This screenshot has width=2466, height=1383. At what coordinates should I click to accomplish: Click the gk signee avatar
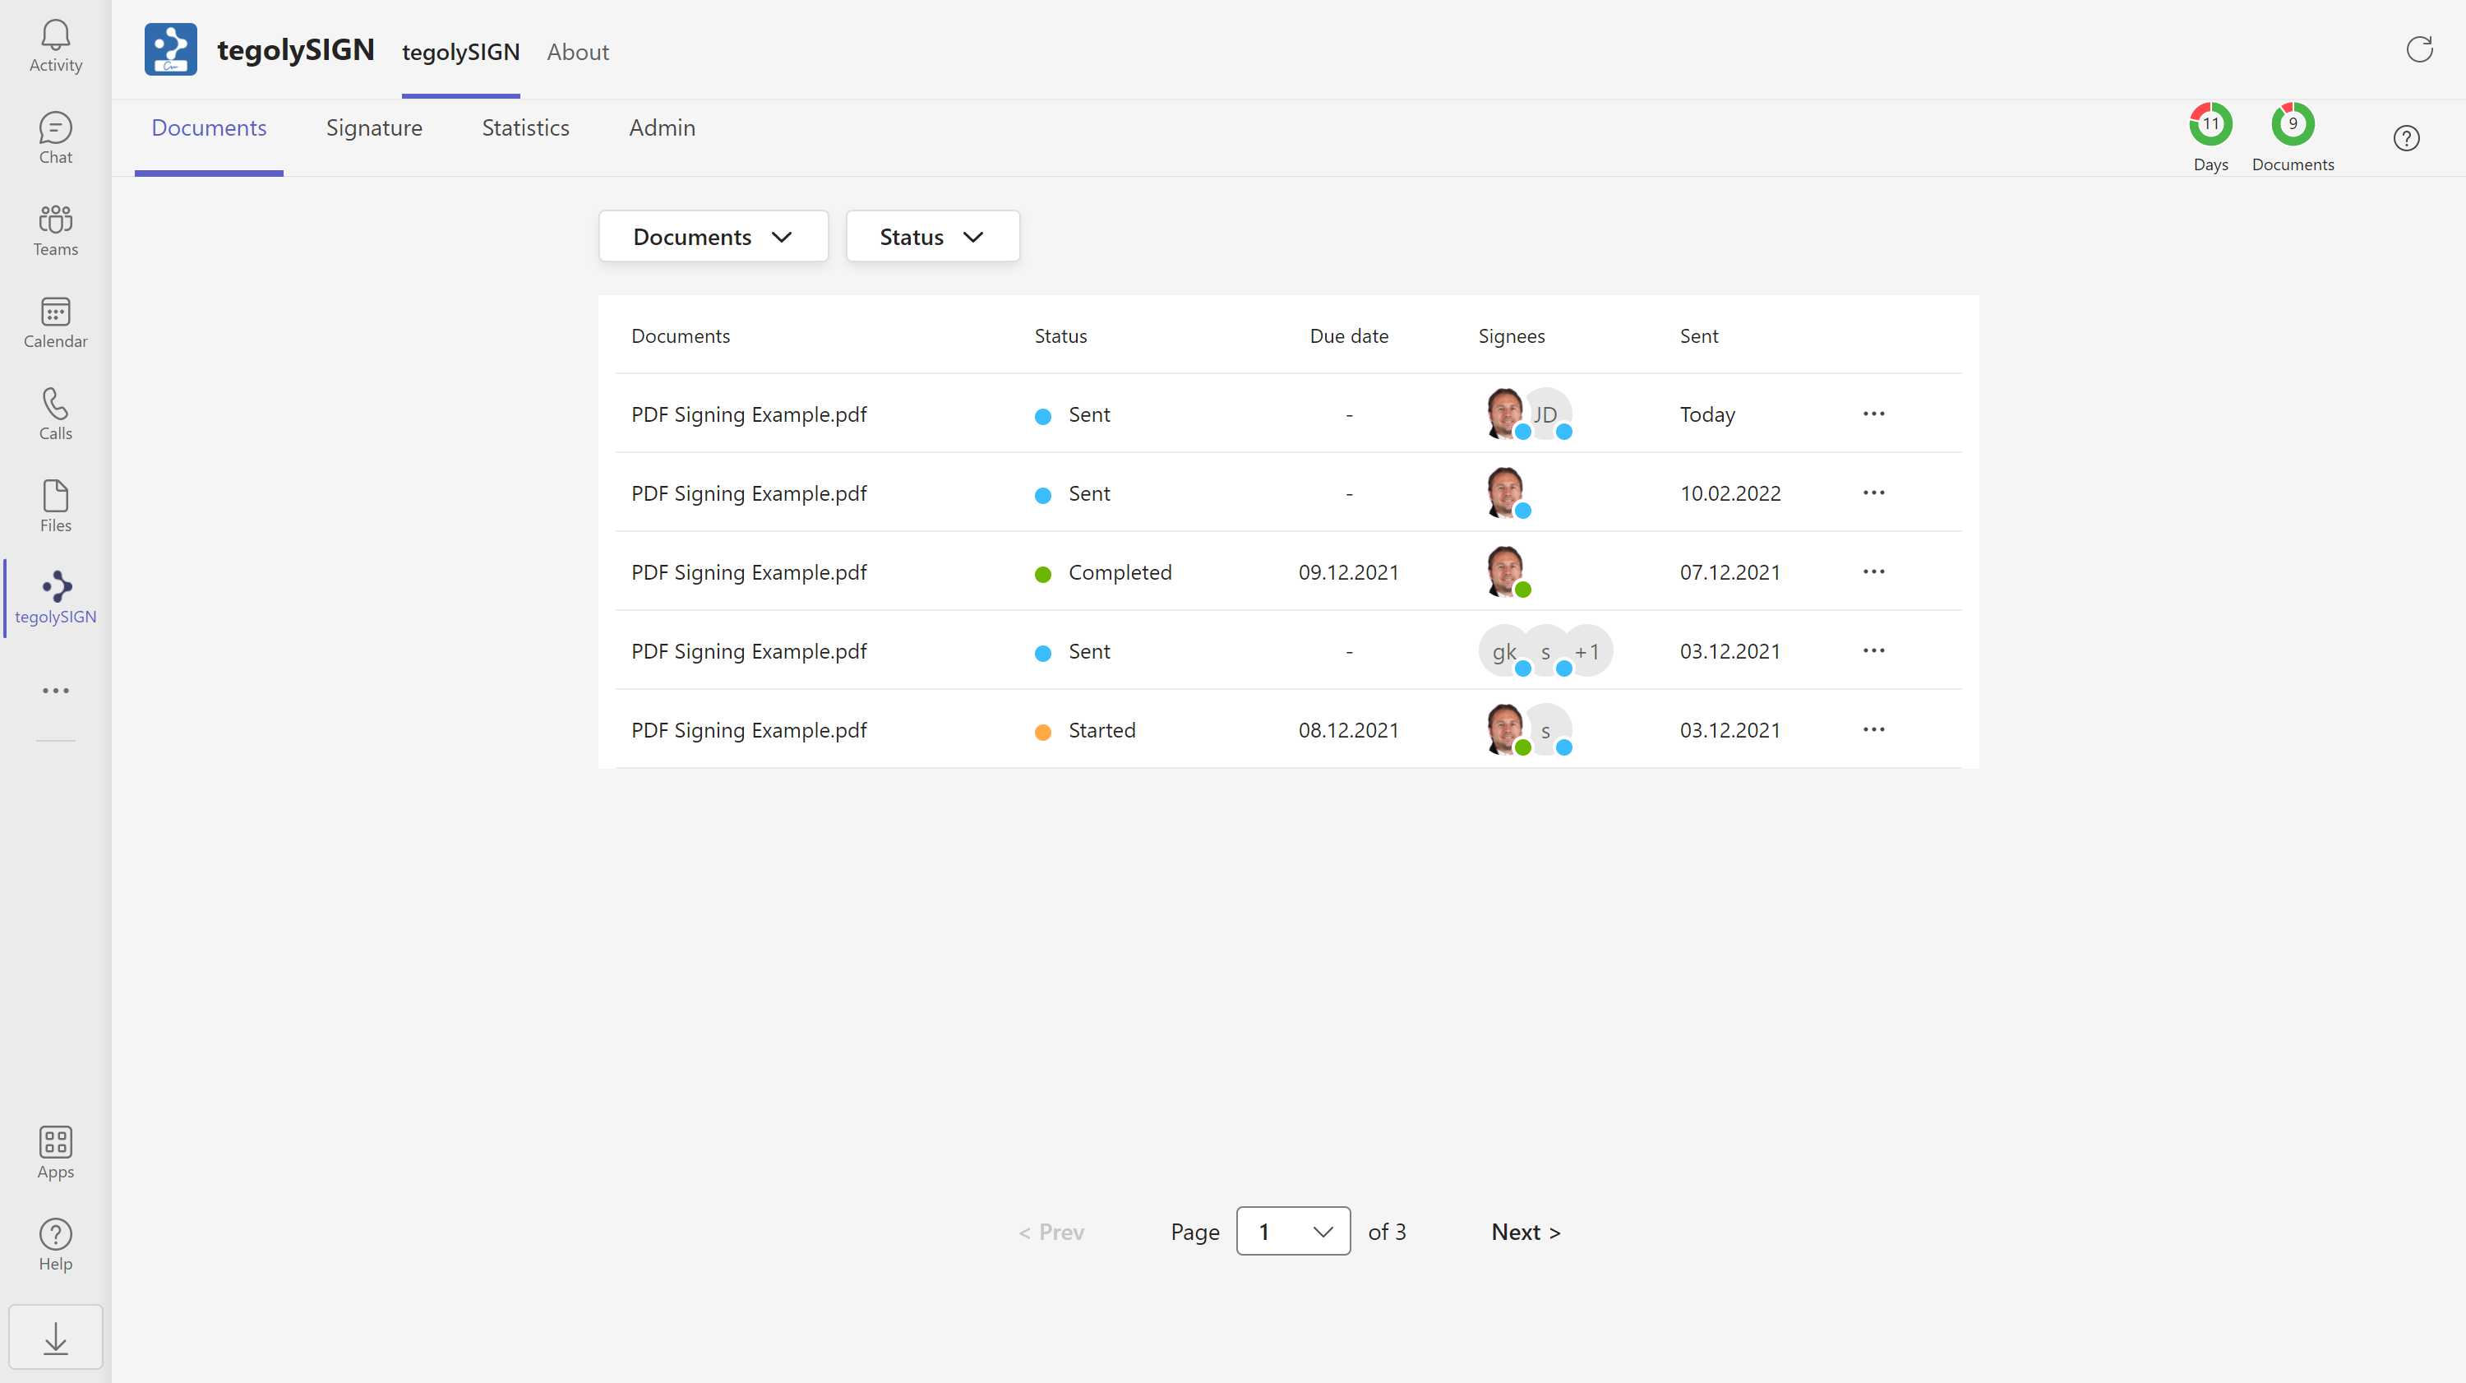pyautogui.click(x=1504, y=651)
